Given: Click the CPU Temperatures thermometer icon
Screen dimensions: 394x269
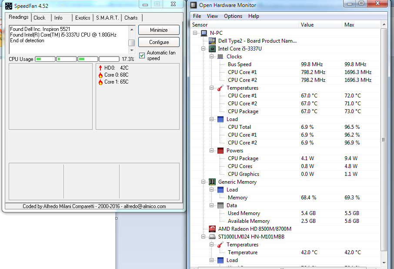Looking at the screenshot, I should (x=220, y=88).
